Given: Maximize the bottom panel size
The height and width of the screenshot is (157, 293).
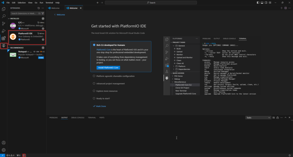Looking at the screenshot, I should pos(286,118).
